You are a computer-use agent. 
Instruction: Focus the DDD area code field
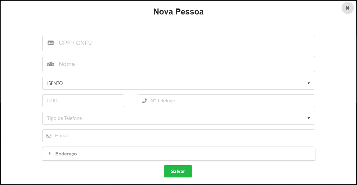pyautogui.click(x=83, y=101)
